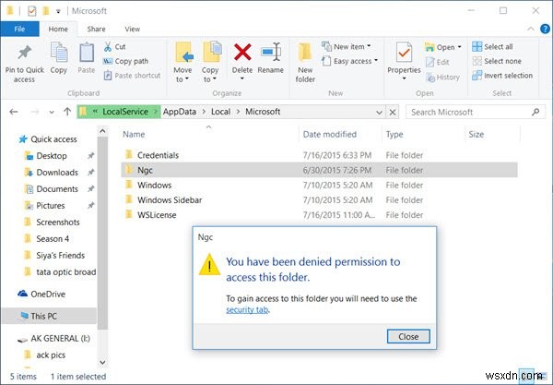Click Paste shortcut
The width and height of the screenshot is (553, 385).
click(x=132, y=75)
